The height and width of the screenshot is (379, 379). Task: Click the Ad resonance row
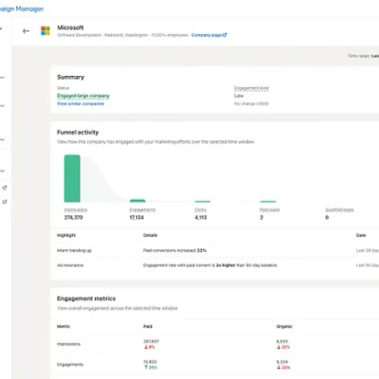pyautogui.click(x=215, y=265)
